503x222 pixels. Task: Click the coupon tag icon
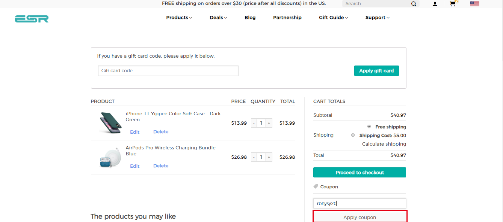pyautogui.click(x=316, y=186)
